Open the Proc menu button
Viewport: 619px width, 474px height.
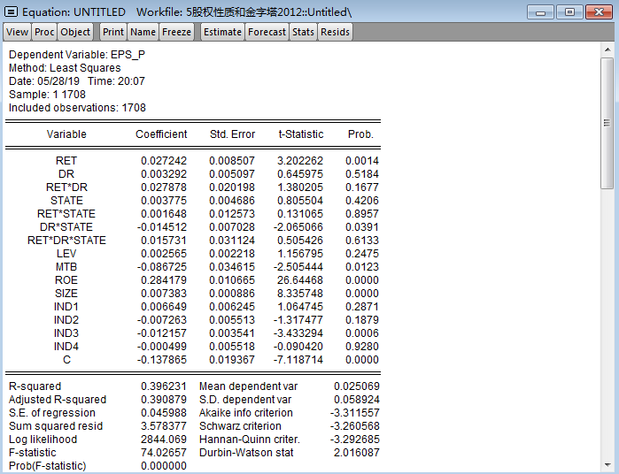44,32
